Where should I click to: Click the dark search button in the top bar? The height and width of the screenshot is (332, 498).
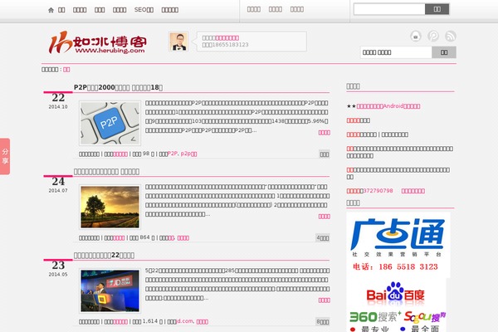[437, 9]
